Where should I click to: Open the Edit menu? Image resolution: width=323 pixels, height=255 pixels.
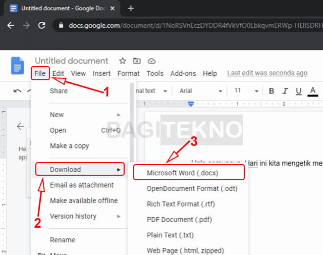[x=58, y=73]
